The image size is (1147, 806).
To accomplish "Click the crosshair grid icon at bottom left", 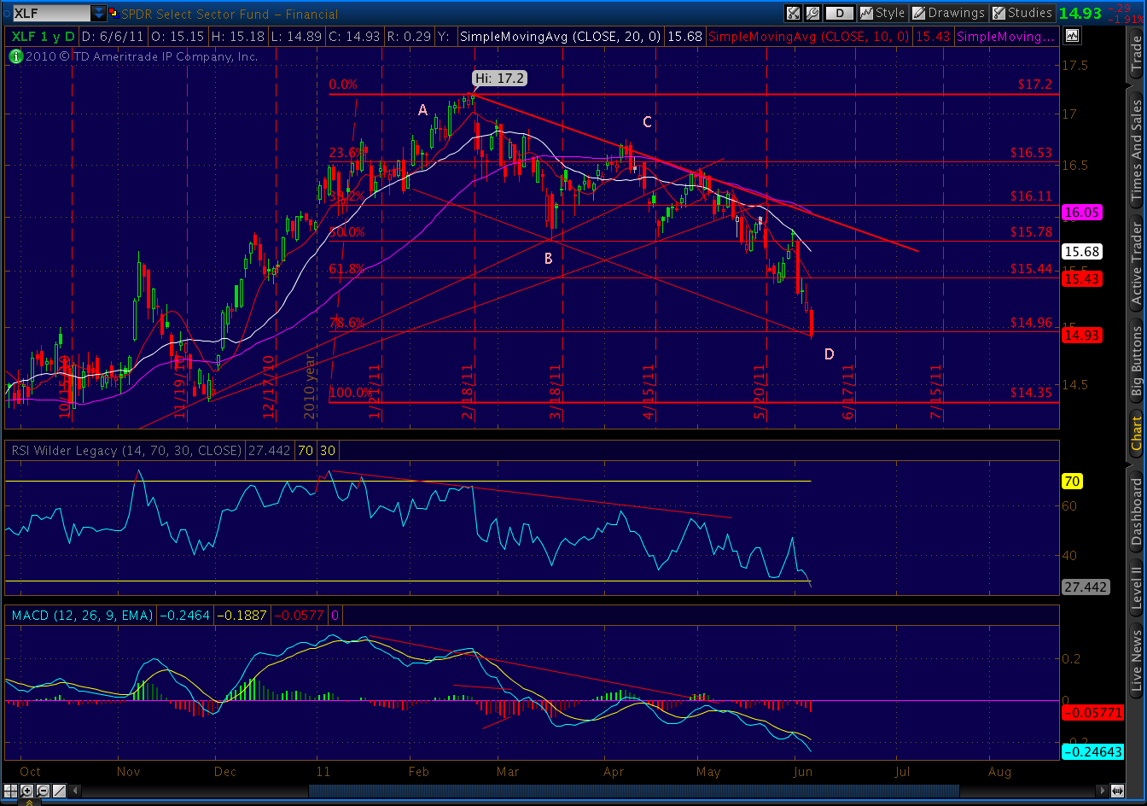I will 11,791.
